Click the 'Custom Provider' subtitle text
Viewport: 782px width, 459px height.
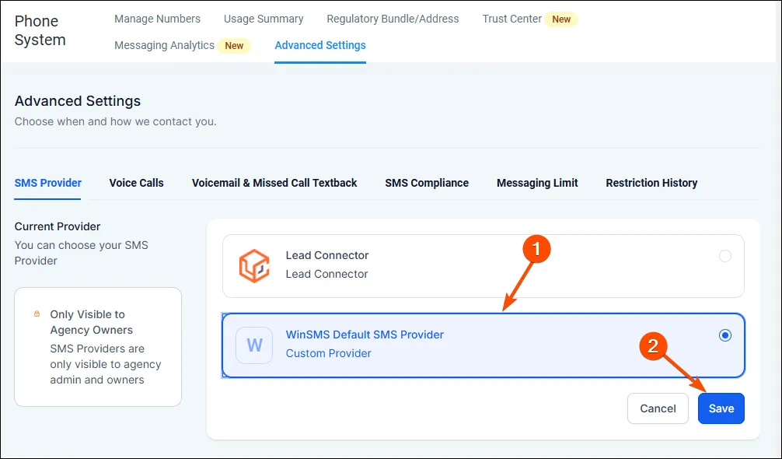pyautogui.click(x=328, y=353)
